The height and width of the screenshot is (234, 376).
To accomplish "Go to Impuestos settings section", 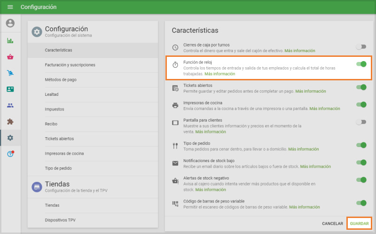I will click(x=55, y=109).
